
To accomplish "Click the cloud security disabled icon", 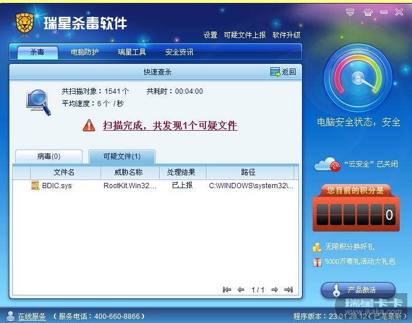I will [x=327, y=164].
